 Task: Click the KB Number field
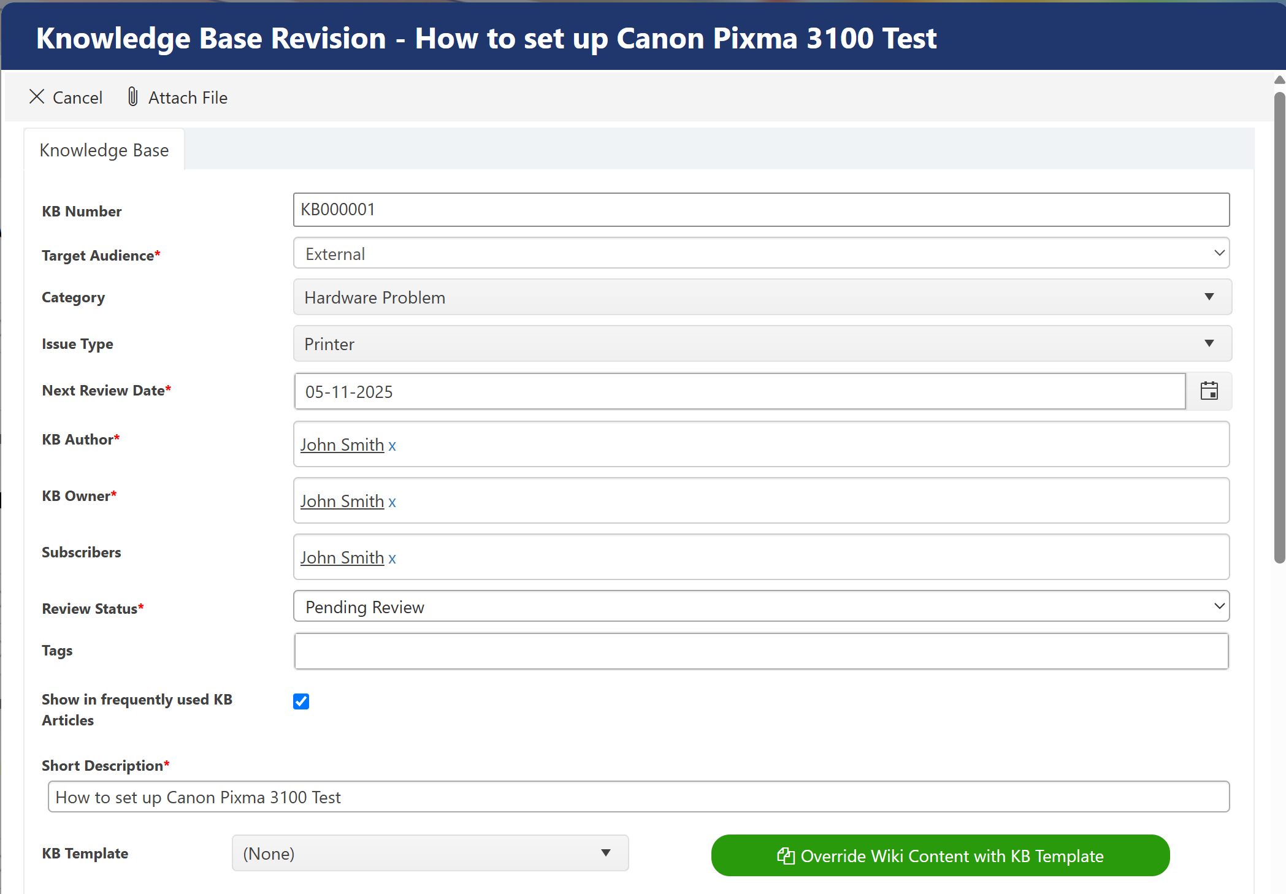tap(761, 210)
